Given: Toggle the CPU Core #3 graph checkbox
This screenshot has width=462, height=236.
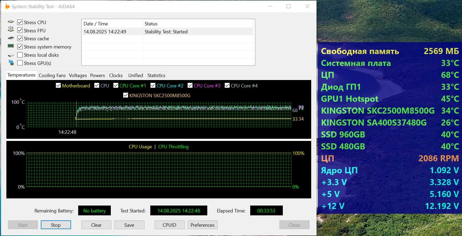Looking at the screenshot, I should coord(190,86).
